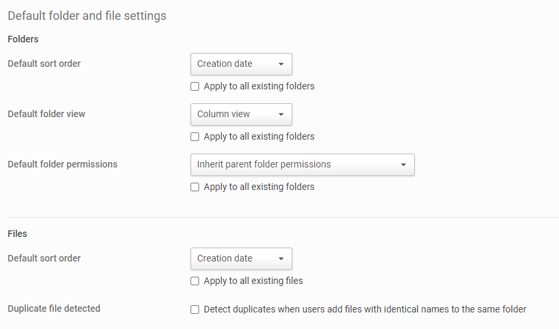Click the Default folder and file settings title
This screenshot has width=559, height=329.
click(x=87, y=15)
